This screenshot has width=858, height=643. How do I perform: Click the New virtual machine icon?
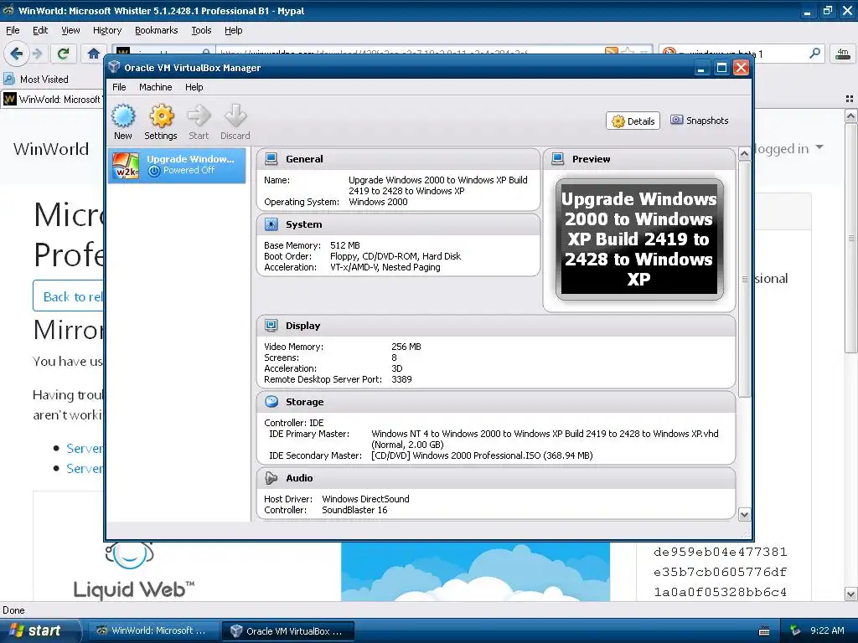pyautogui.click(x=123, y=116)
